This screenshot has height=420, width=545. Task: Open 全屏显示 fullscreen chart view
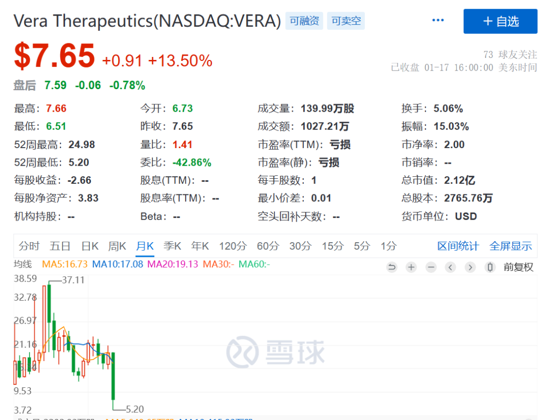click(x=510, y=246)
